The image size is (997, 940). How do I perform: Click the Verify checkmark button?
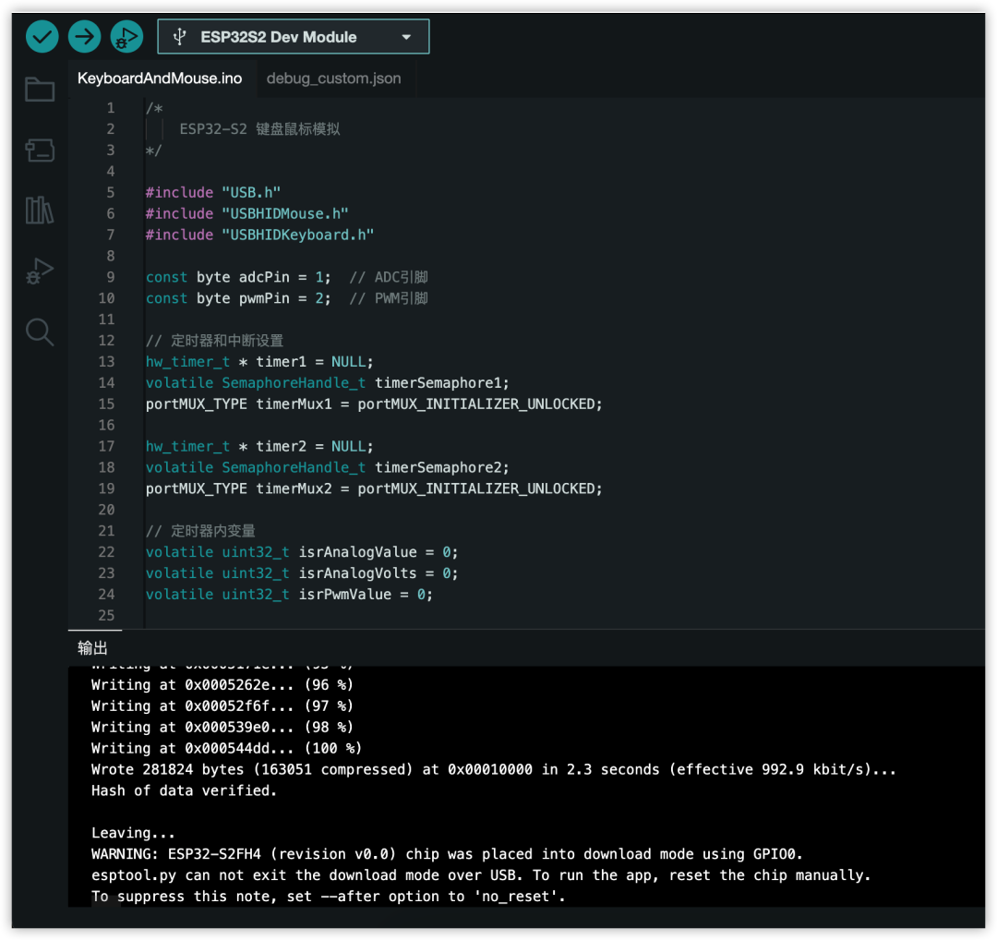(42, 37)
